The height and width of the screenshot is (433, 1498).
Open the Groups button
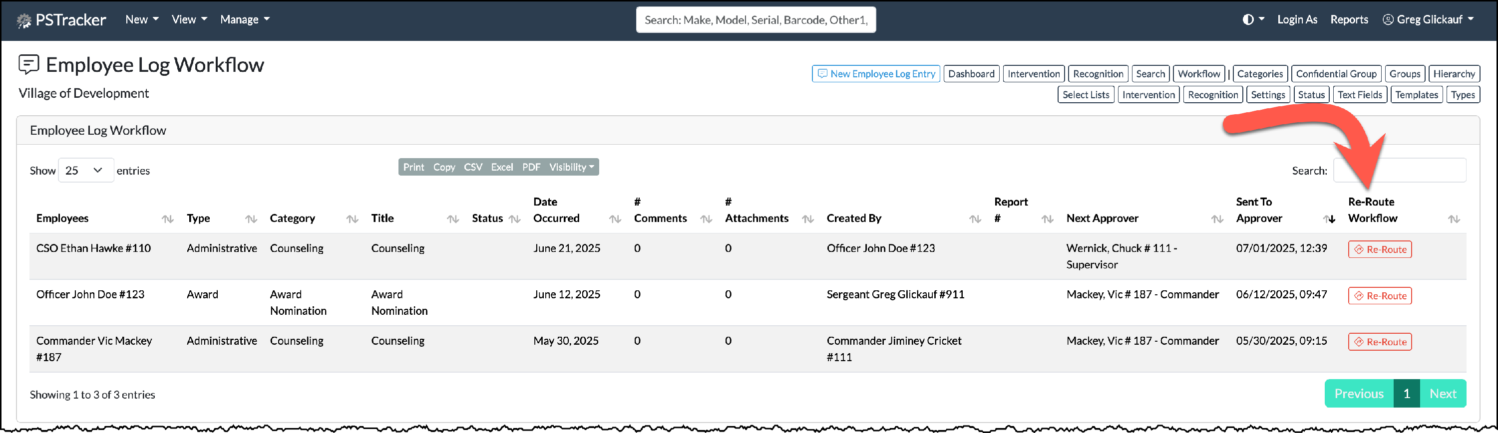(1404, 74)
